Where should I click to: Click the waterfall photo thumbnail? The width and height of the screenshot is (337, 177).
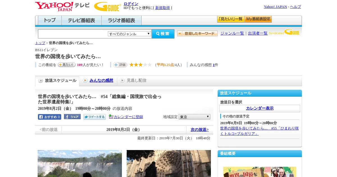pos(80,164)
